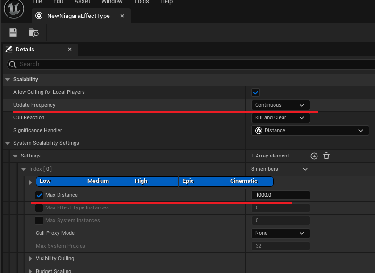
Task: Click the Max System Proxies label
Action: click(x=60, y=246)
